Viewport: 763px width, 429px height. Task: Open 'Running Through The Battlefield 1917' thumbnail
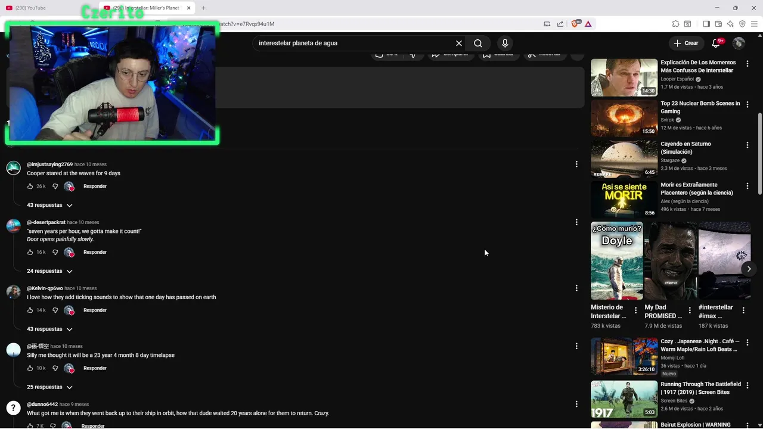[624, 399]
